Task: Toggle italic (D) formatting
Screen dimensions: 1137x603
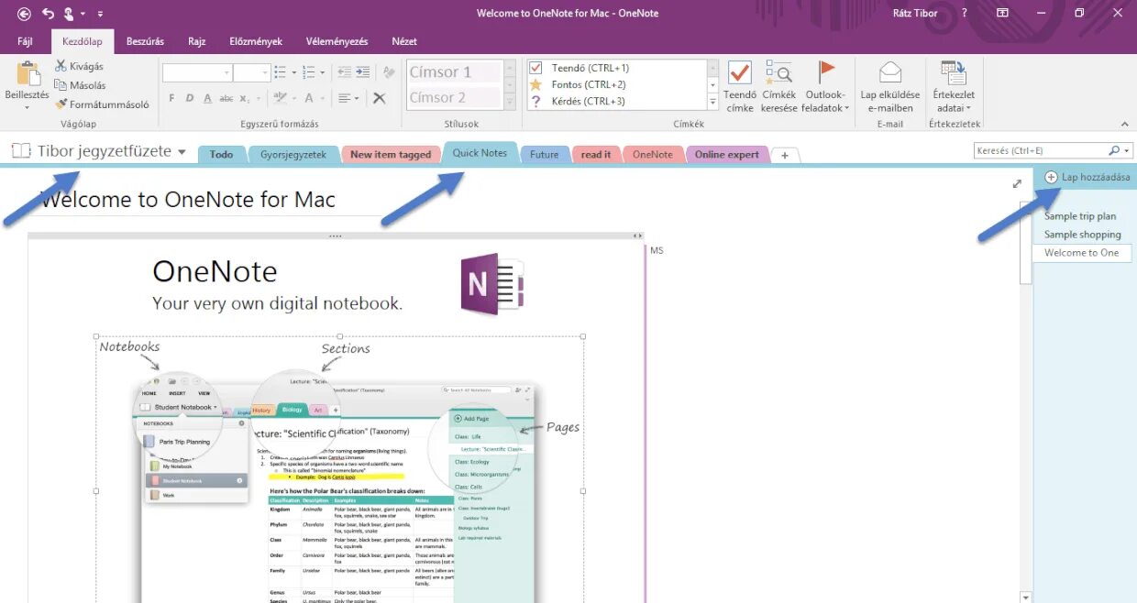Action: [x=190, y=98]
